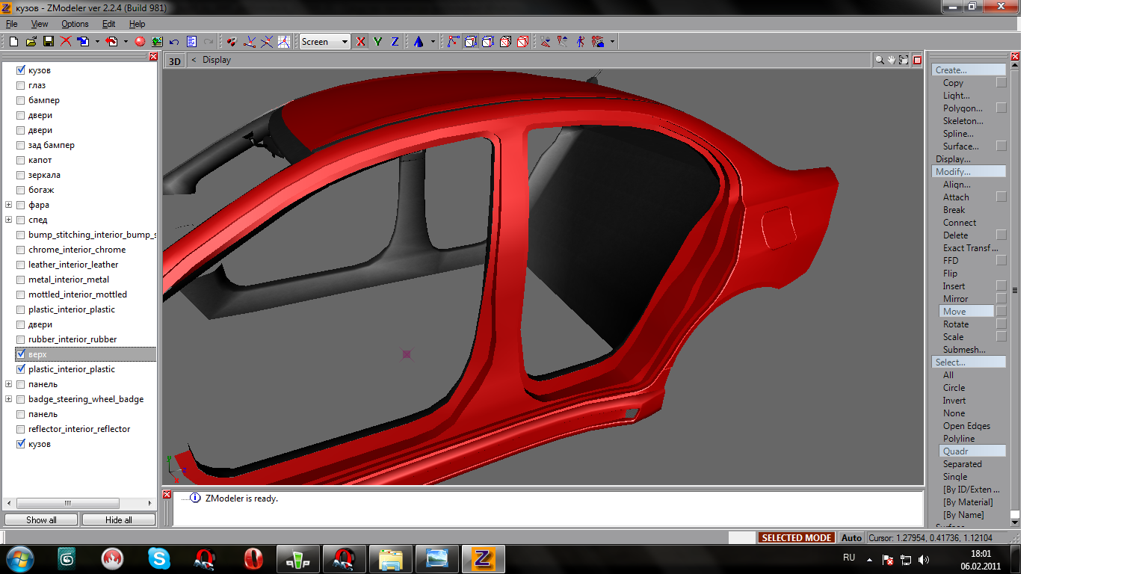Check the капот object checkbox
Image resolution: width=1139 pixels, height=574 pixels.
pos(21,160)
